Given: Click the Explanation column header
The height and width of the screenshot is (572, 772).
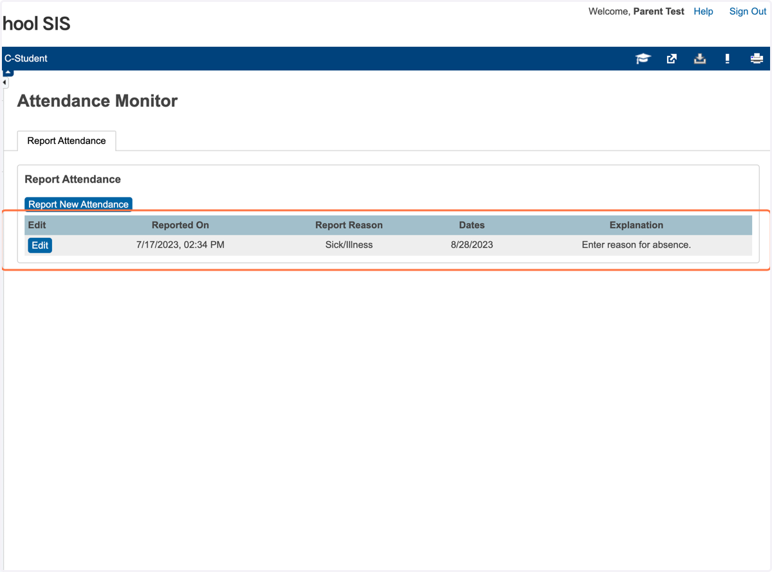Looking at the screenshot, I should pyautogui.click(x=636, y=226).
